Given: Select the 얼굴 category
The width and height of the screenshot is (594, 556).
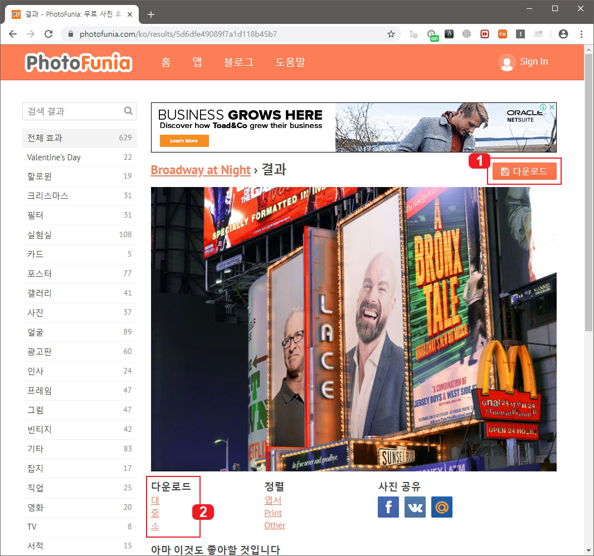Looking at the screenshot, I should coord(80,332).
